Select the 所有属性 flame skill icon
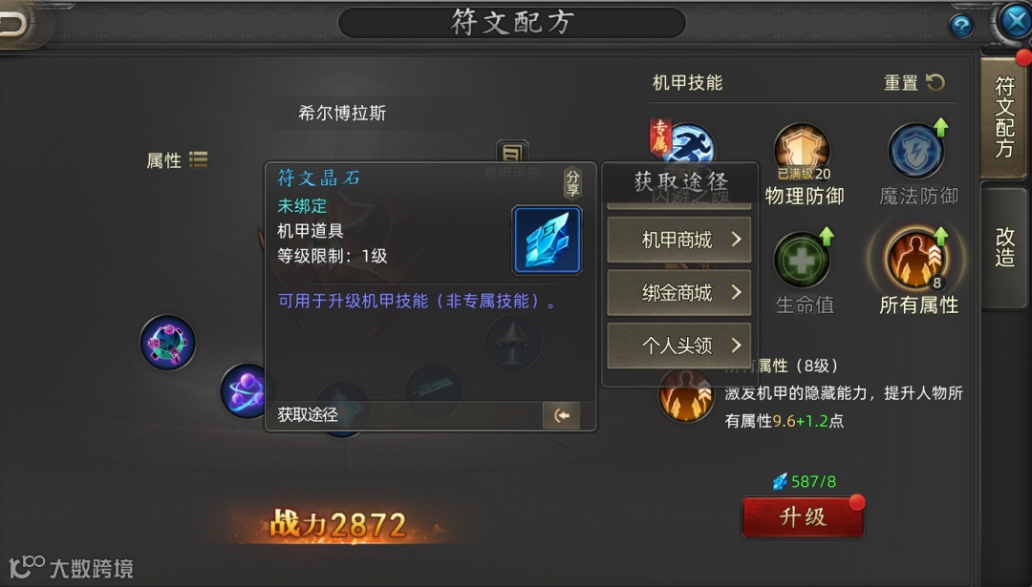This screenshot has width=1032, height=587. [x=915, y=260]
